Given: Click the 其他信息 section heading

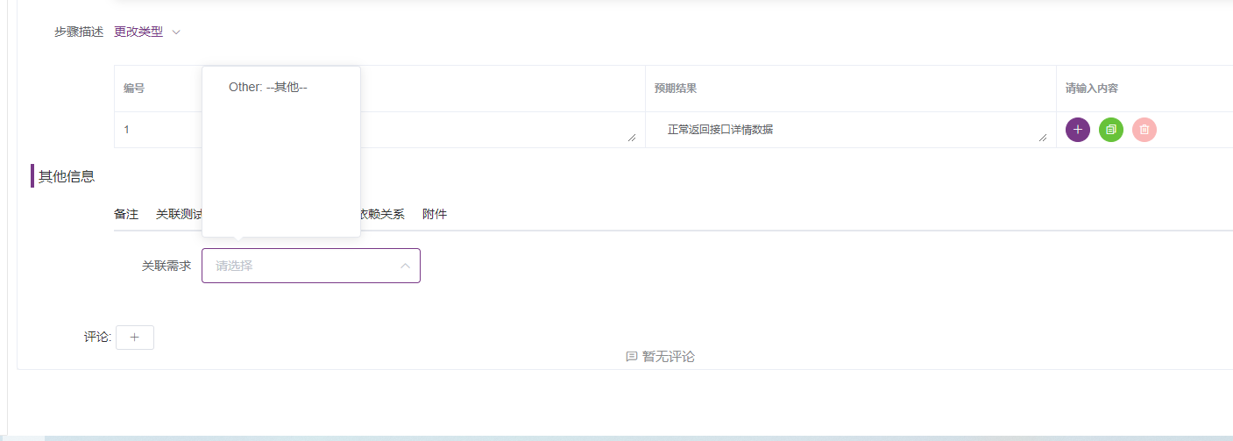Looking at the screenshot, I should click(x=67, y=176).
